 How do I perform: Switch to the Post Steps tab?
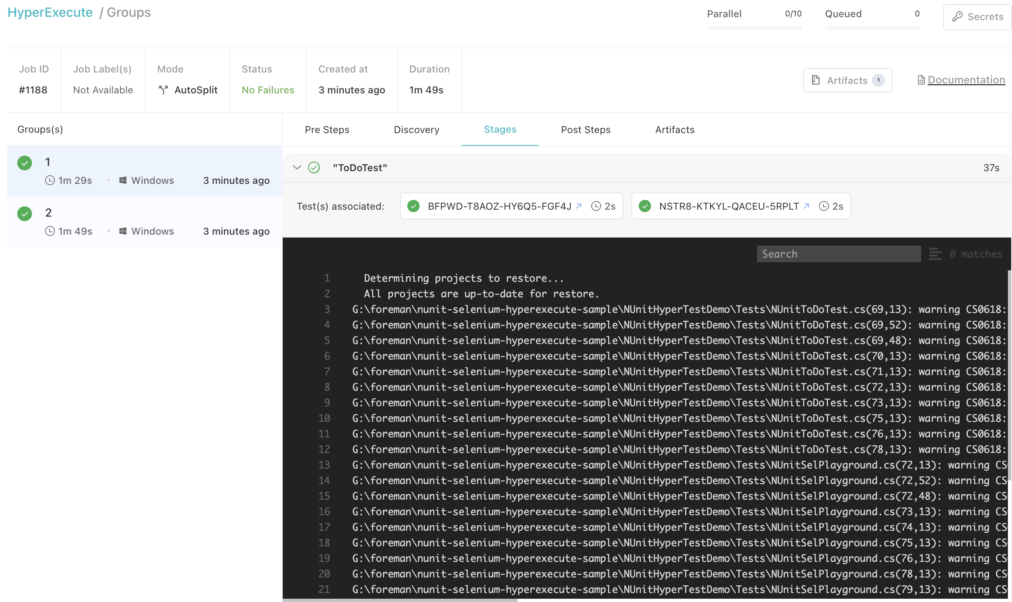(x=585, y=129)
